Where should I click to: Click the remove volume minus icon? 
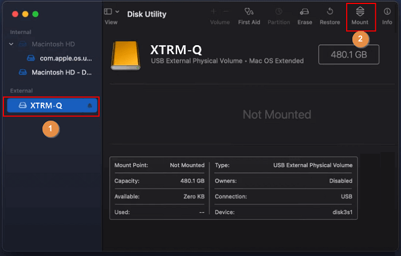click(225, 11)
